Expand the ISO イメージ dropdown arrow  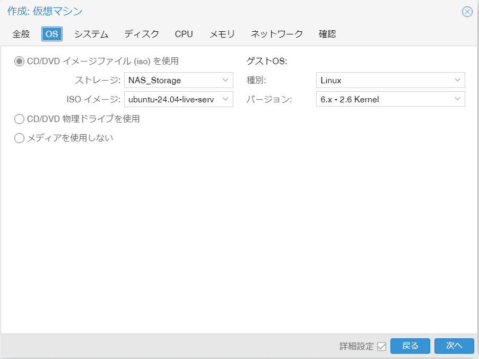click(225, 99)
